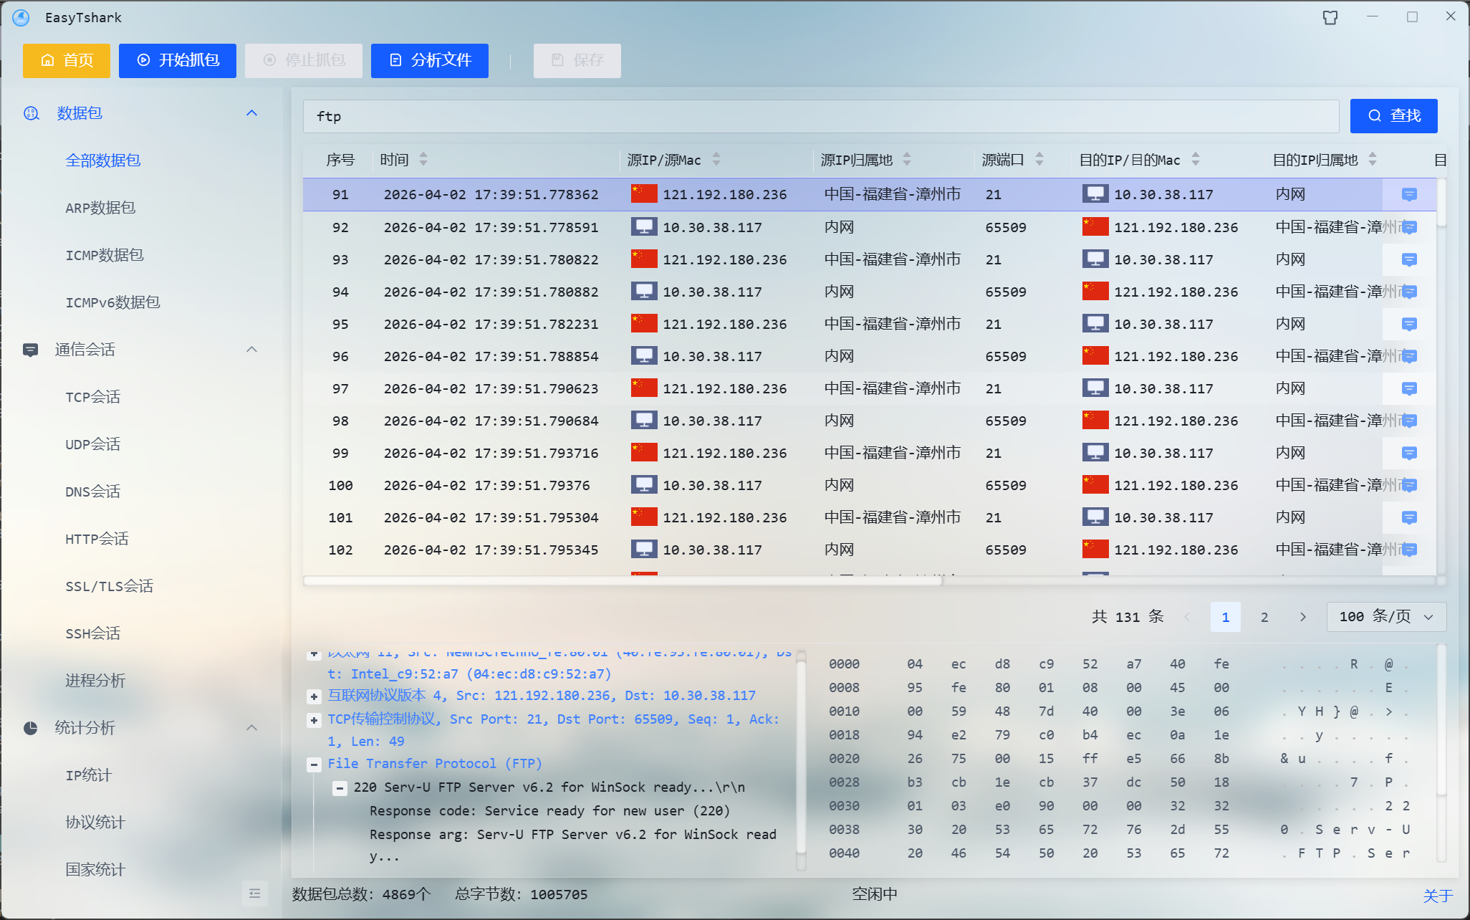The height and width of the screenshot is (920, 1470).
Task: Click the theme shirt icon in title bar
Action: (1330, 17)
